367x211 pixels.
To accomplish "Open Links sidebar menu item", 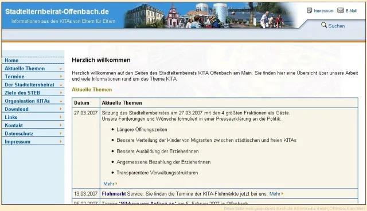I will [33, 117].
